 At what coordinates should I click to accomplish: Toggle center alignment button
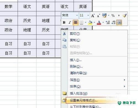point(76,22)
